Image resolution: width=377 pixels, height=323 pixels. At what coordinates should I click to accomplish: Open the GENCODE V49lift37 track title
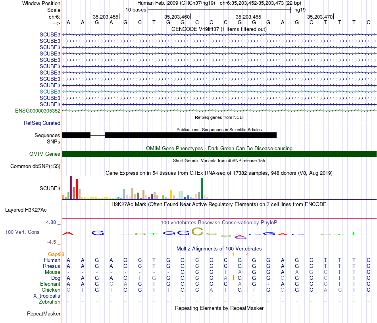[219, 29]
